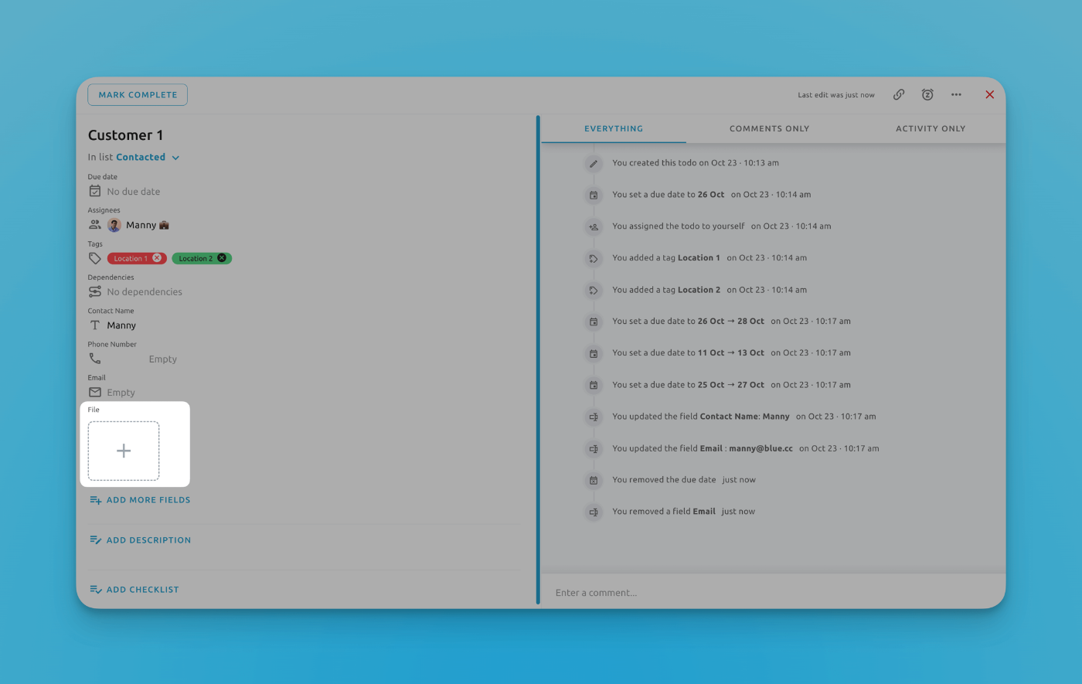Open Add More Fields options

139,499
